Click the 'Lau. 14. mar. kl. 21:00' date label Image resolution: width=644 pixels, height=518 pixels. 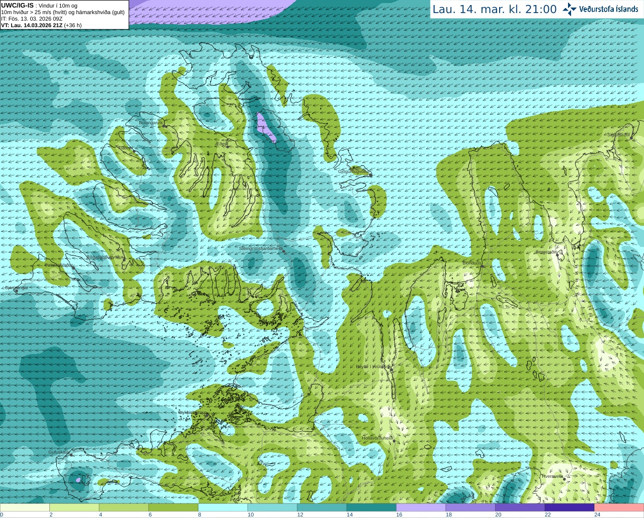tap(495, 9)
